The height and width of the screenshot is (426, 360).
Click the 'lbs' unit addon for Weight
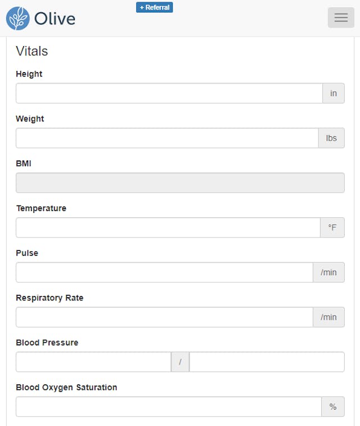[331, 138]
